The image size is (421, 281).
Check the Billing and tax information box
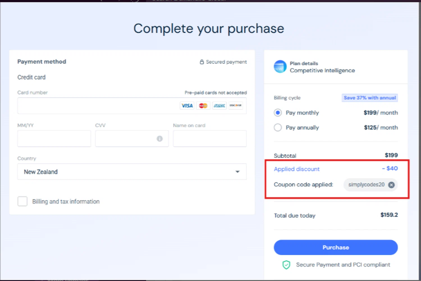(22, 201)
